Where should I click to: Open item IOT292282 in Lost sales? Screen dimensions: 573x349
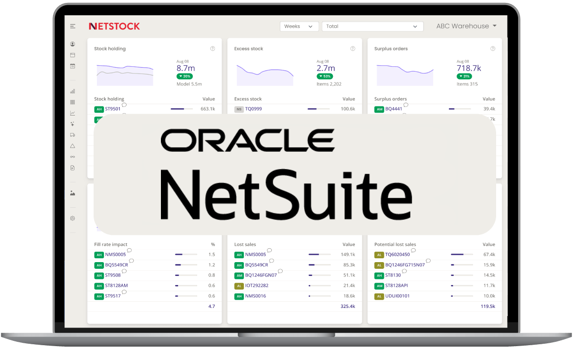click(x=257, y=286)
